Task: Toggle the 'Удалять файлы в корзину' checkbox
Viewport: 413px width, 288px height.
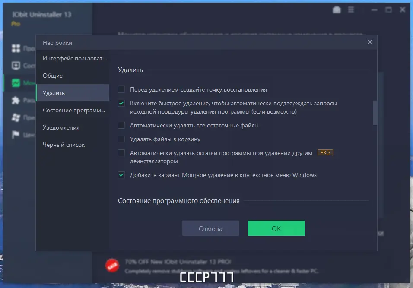Action: click(122, 139)
